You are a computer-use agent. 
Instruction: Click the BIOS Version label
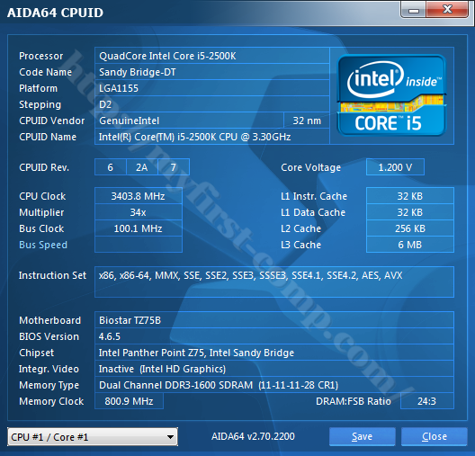tap(49, 336)
